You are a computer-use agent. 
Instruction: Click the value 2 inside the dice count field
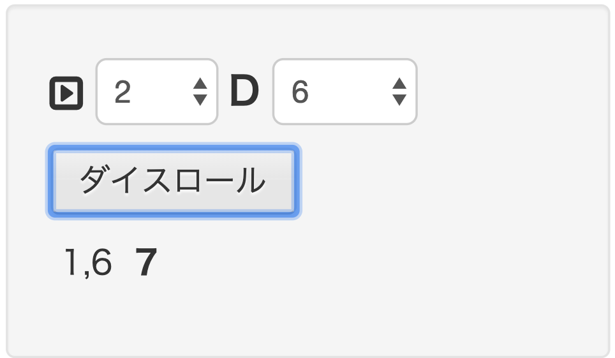(x=122, y=93)
